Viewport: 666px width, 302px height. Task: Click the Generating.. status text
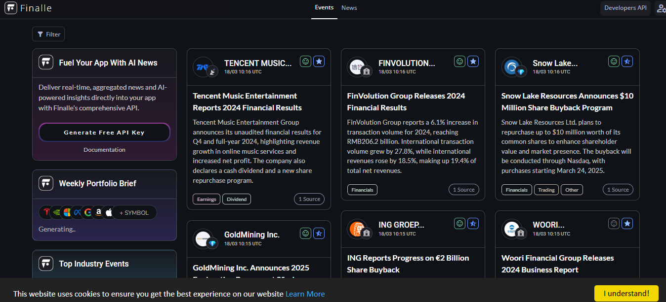57,229
